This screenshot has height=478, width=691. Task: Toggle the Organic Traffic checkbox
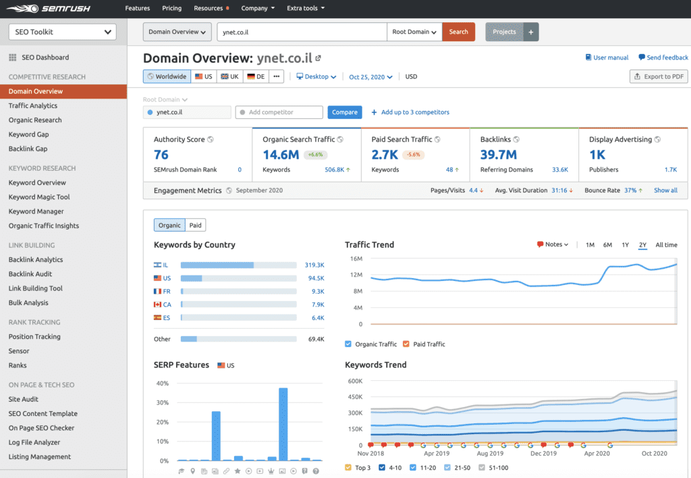click(x=348, y=344)
